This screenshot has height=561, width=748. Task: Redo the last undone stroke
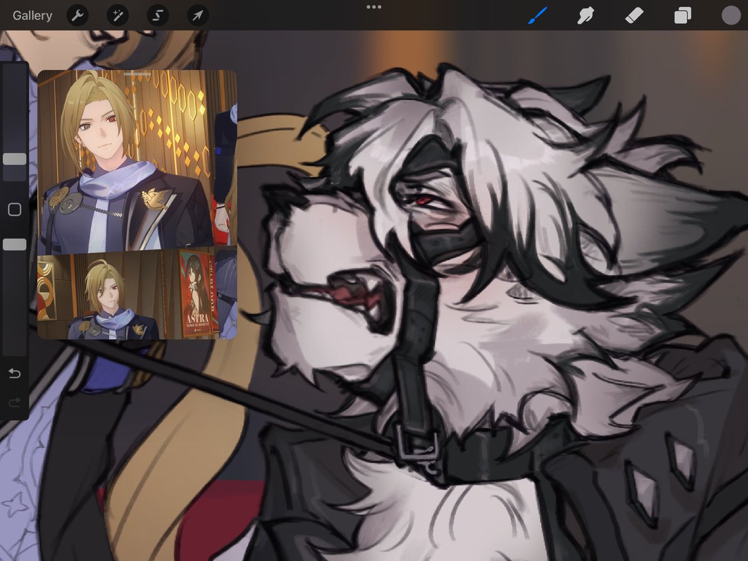(x=14, y=403)
